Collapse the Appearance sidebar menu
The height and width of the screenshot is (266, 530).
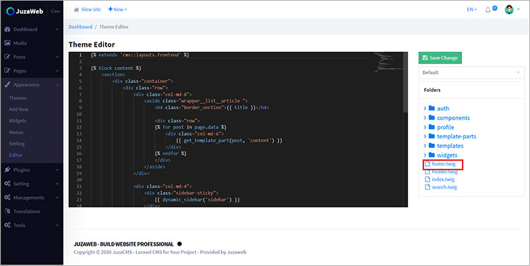(x=32, y=84)
